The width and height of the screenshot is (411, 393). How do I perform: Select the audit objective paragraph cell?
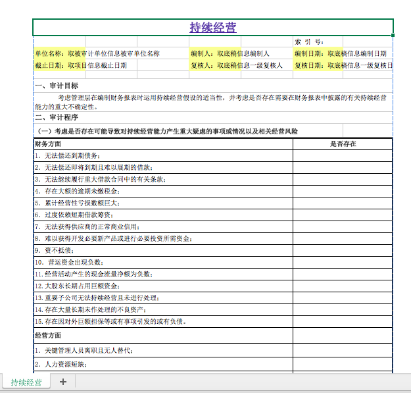(x=213, y=102)
